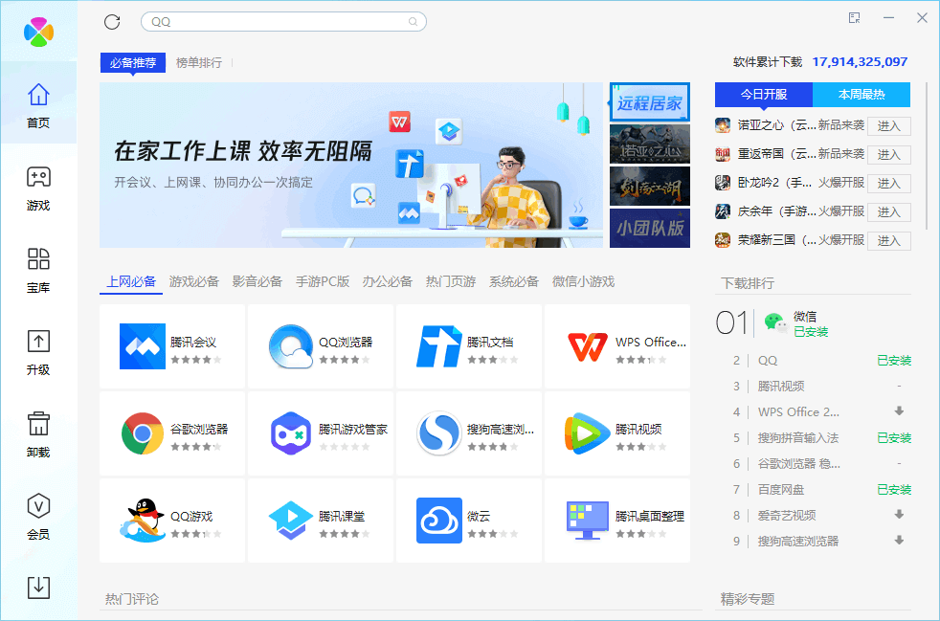Open the 卸载 trash icon in sidebar
Image resolution: width=940 pixels, height=621 pixels.
[x=38, y=423]
